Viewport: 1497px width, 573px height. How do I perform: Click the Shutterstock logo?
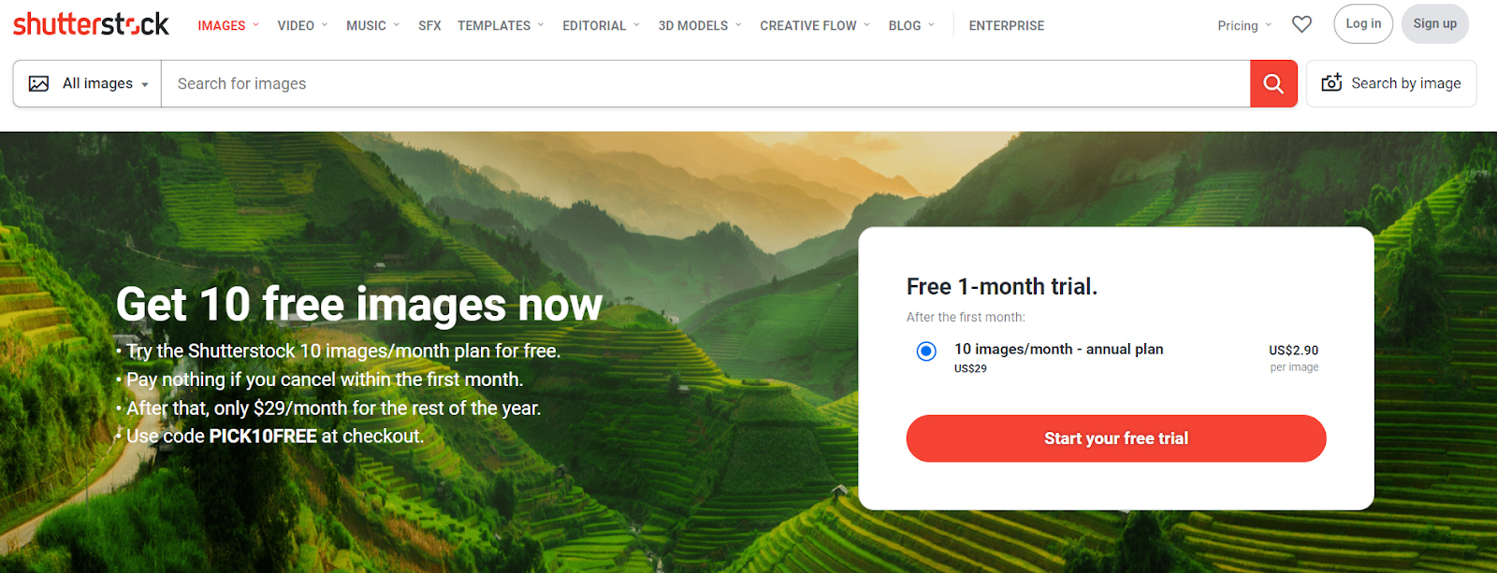[91, 24]
